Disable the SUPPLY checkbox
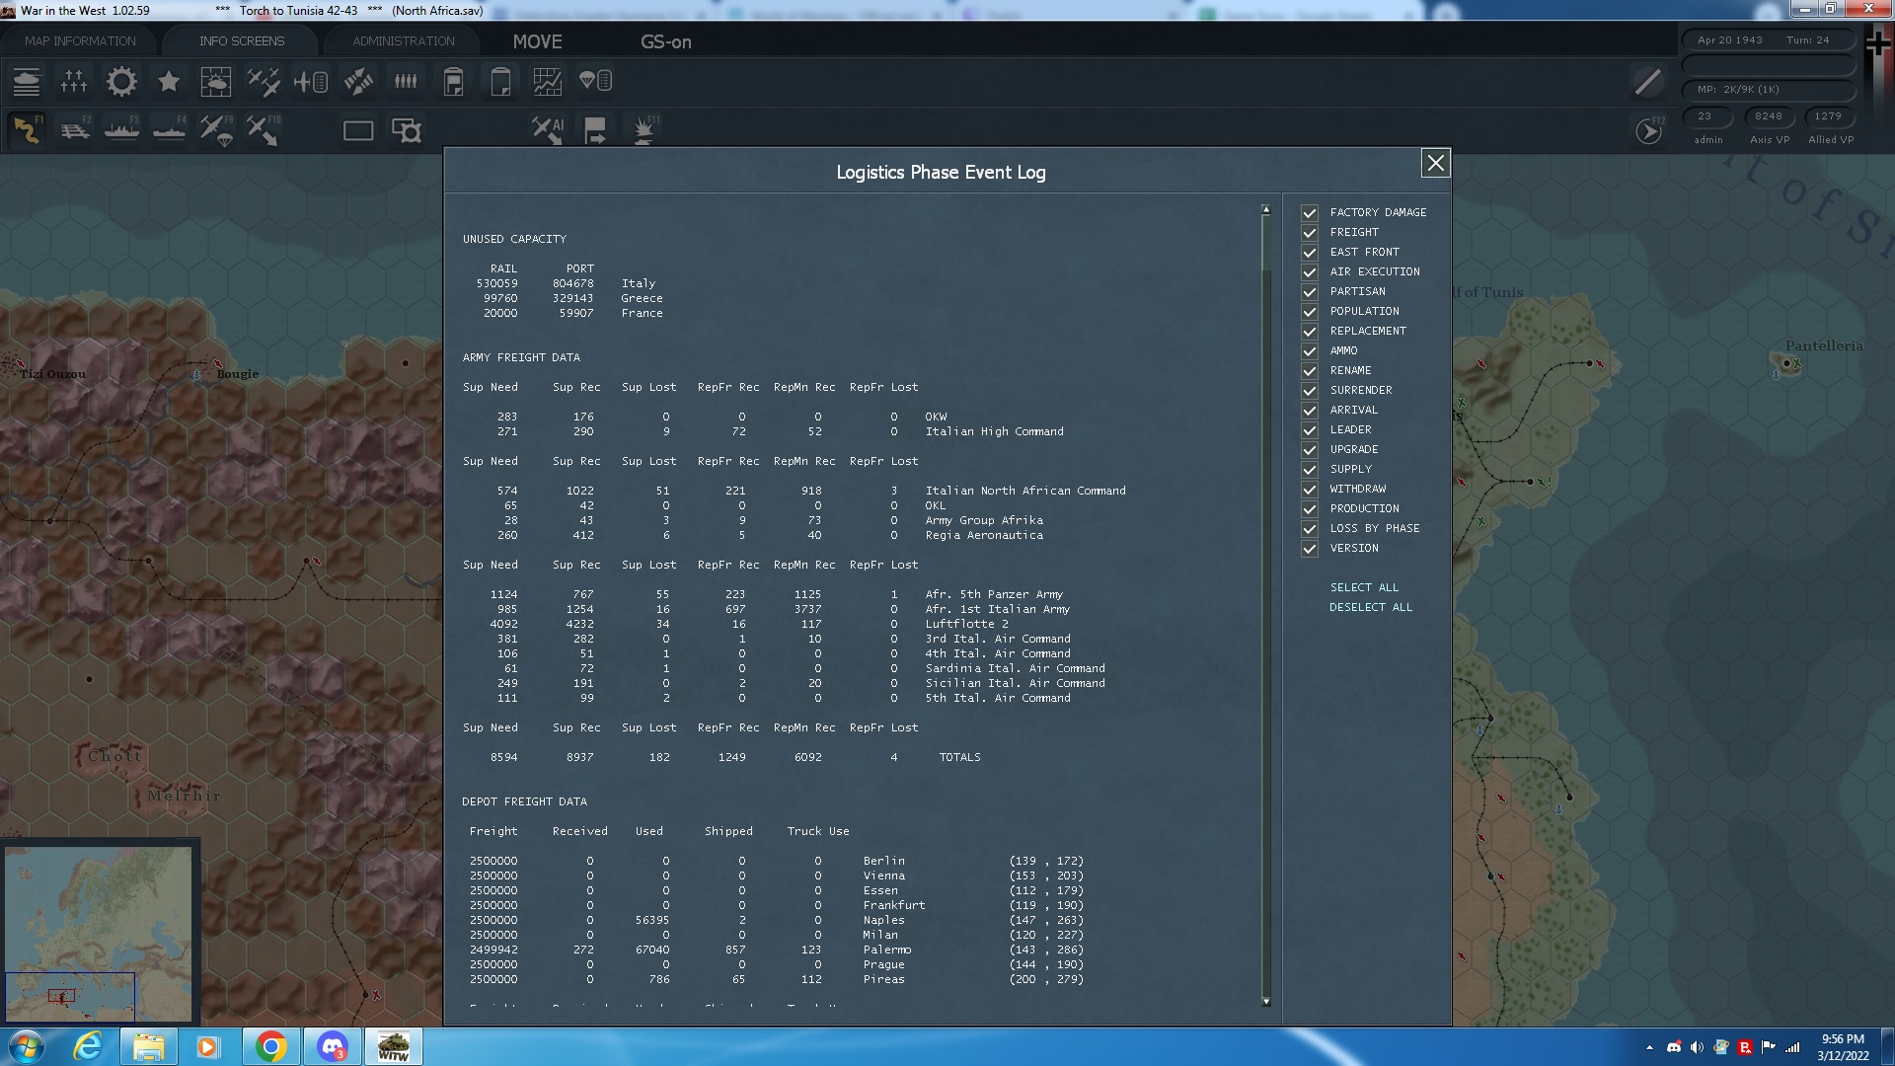This screenshot has height=1066, width=1895. [1310, 470]
